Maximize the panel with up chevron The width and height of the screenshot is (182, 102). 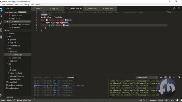[x=174, y=77]
